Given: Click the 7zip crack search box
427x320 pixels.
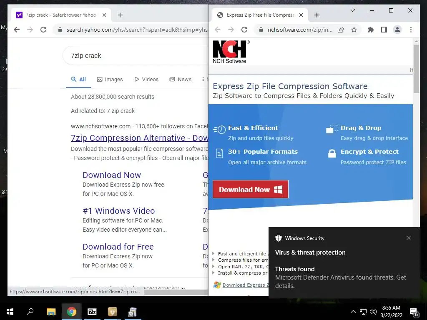Looking at the screenshot, I should coord(136,55).
